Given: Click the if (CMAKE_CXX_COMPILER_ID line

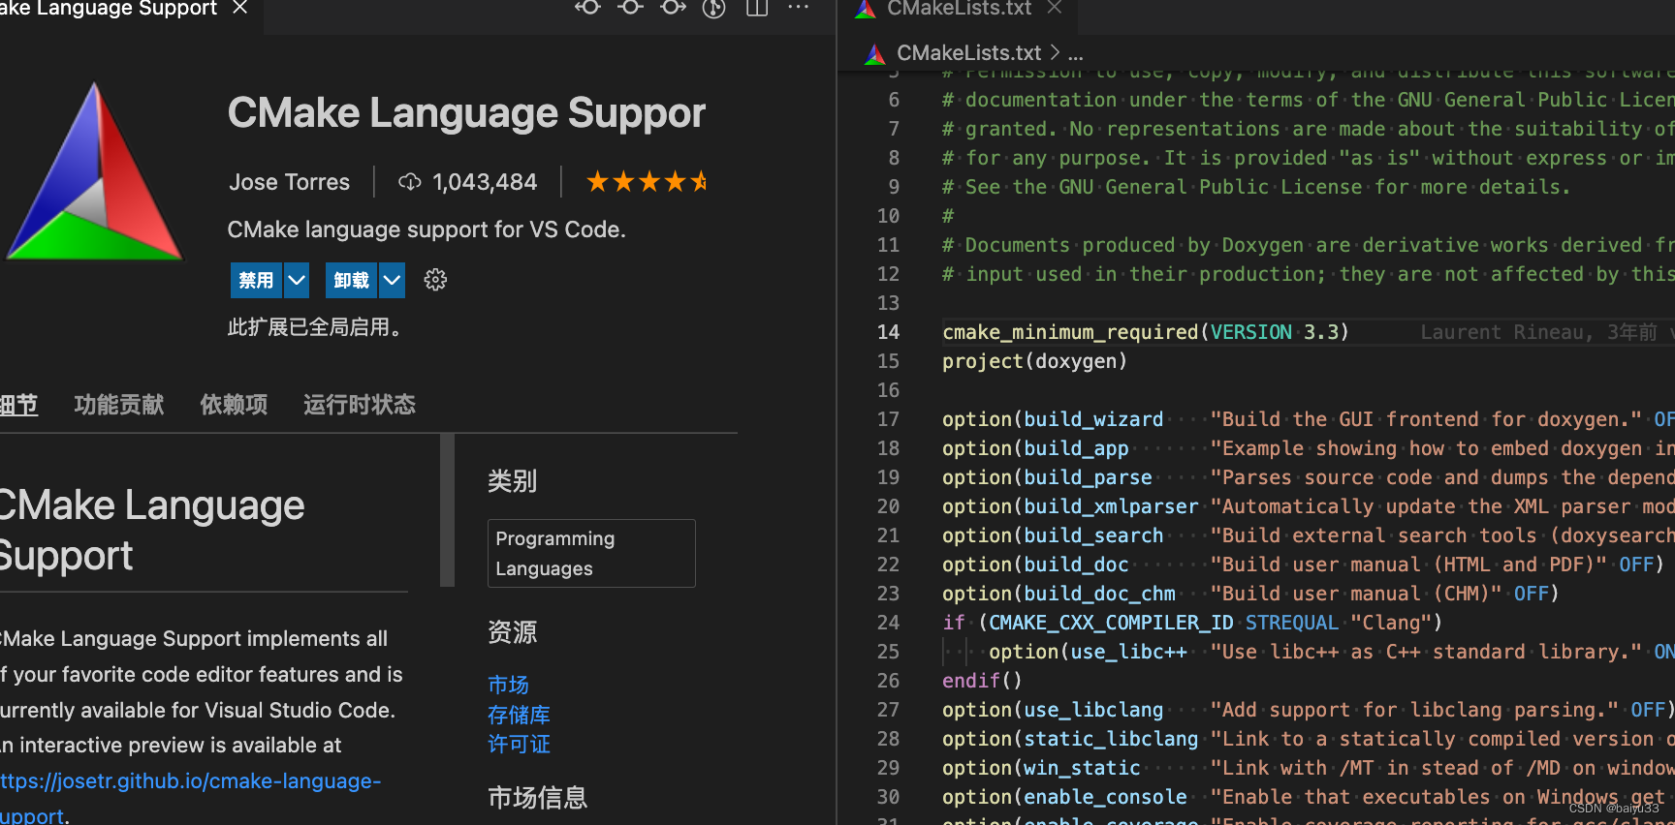Looking at the screenshot, I should click(x=1192, y=623).
